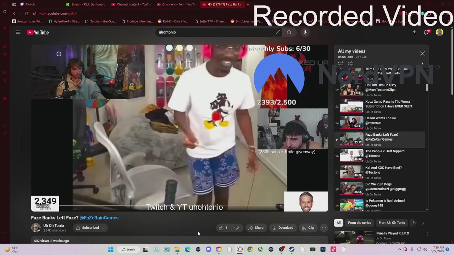Screen dimensions: 454x255
Task: Like the video with thumbs up
Action: (223, 228)
